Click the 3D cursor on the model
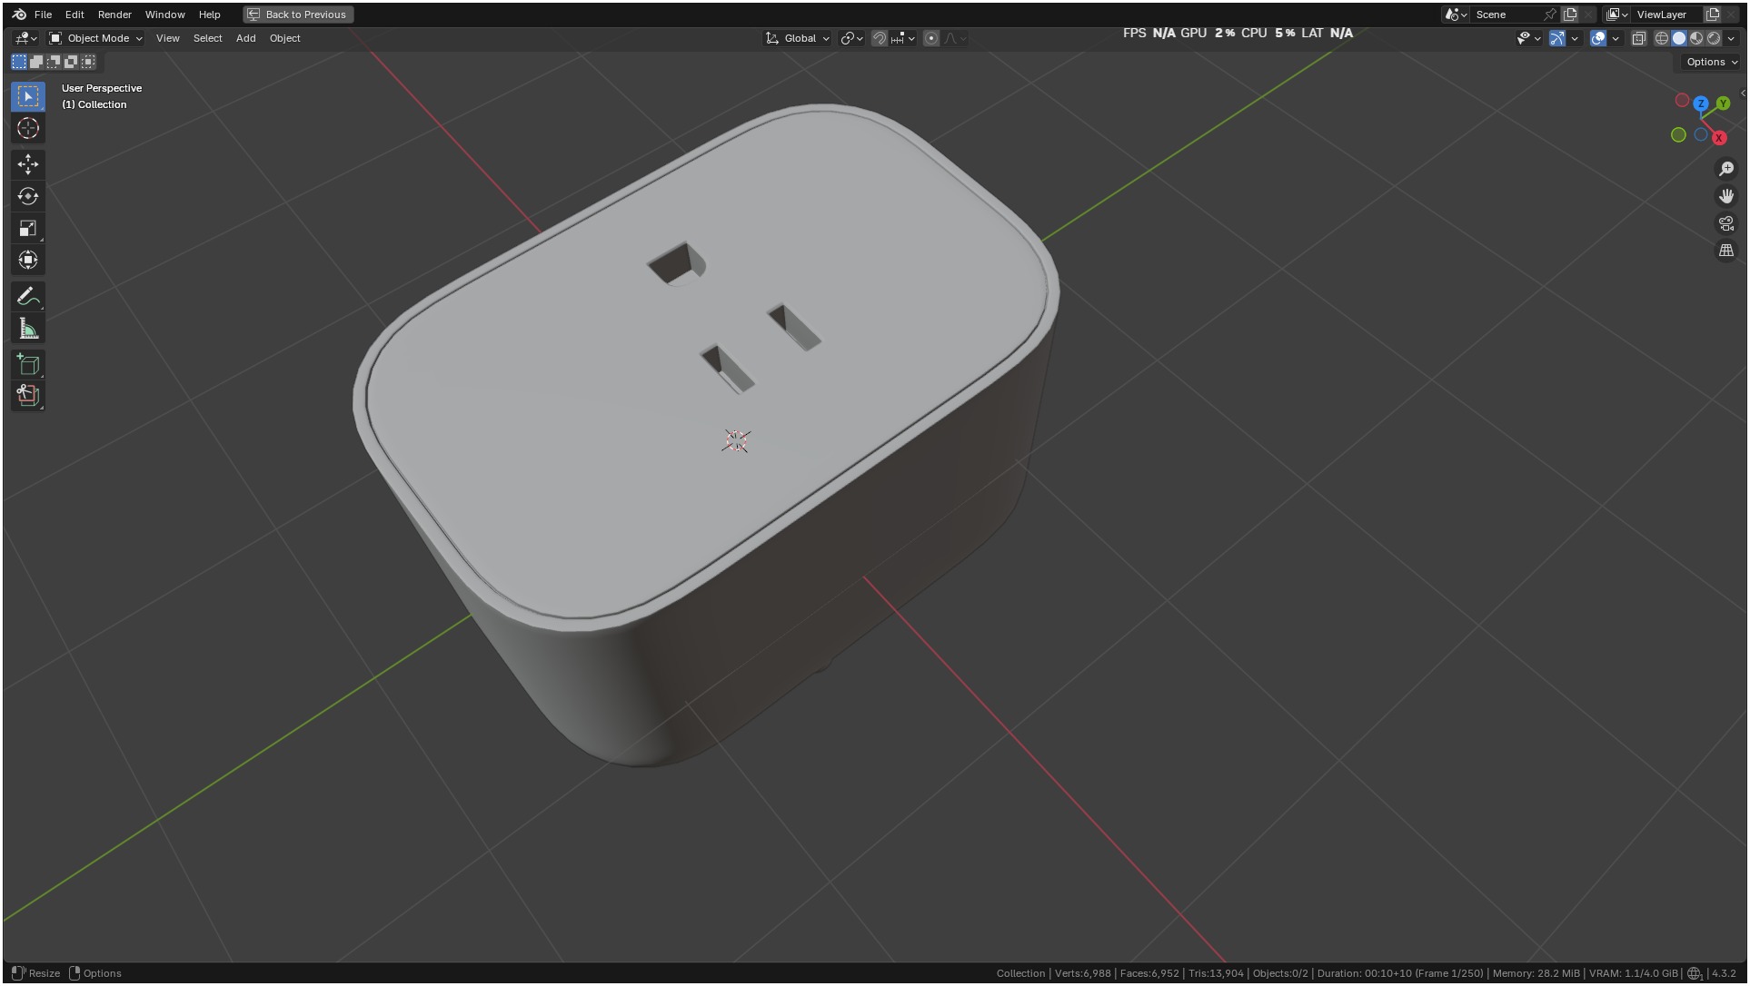The height and width of the screenshot is (986, 1750). (736, 441)
